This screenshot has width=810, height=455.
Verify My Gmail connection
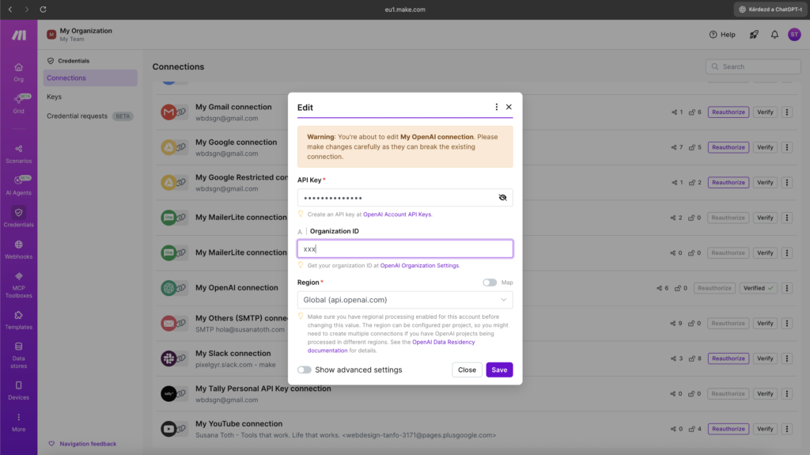pos(765,112)
